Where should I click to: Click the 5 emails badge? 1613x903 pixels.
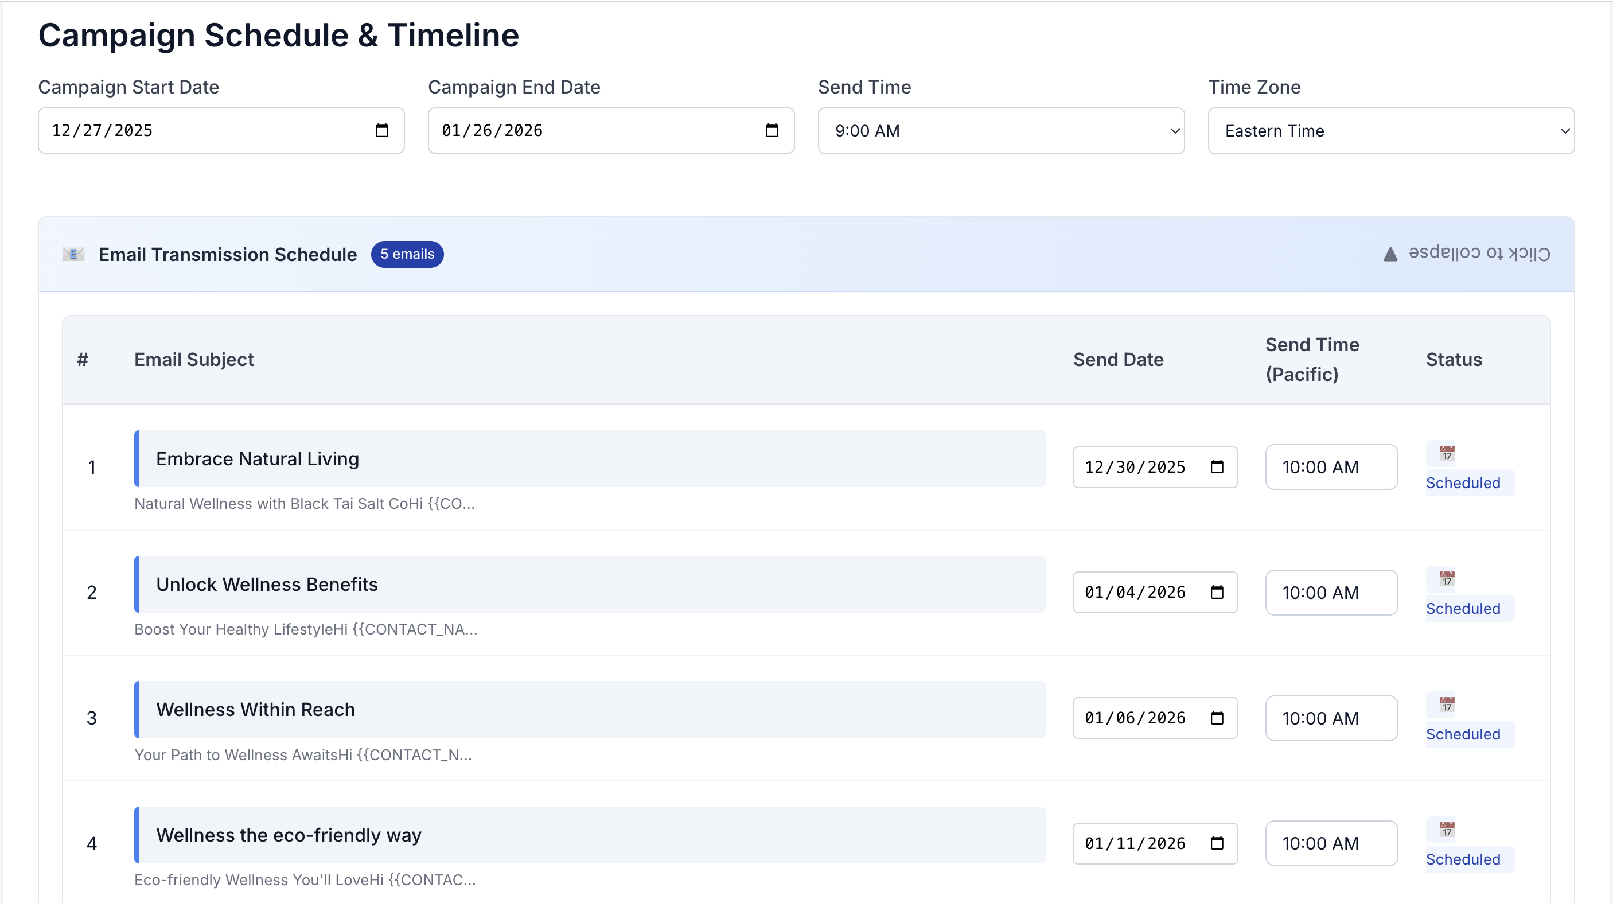pyautogui.click(x=407, y=254)
